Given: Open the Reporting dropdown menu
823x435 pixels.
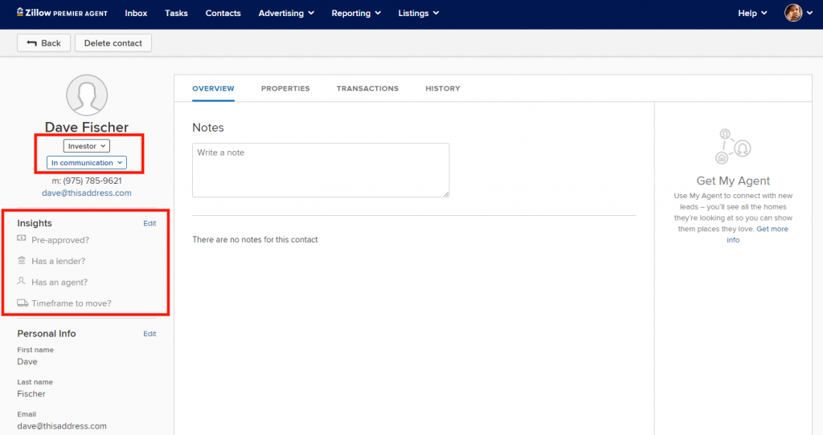Looking at the screenshot, I should pyautogui.click(x=356, y=13).
